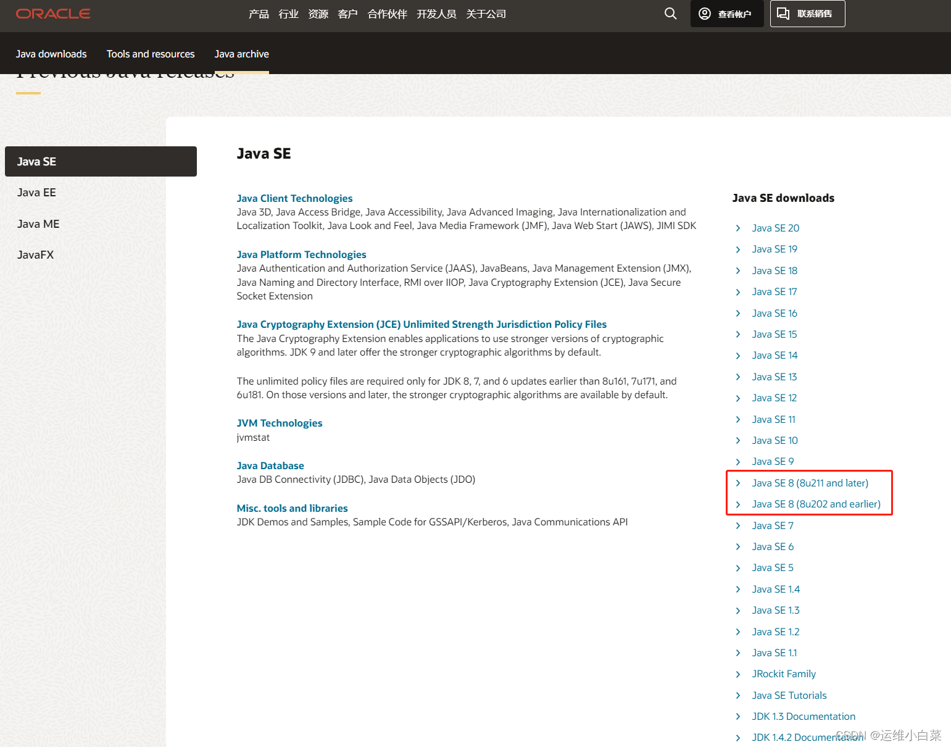The height and width of the screenshot is (747, 951).
Task: Open Java SE 8 (8u211 and later)
Action: coord(810,483)
